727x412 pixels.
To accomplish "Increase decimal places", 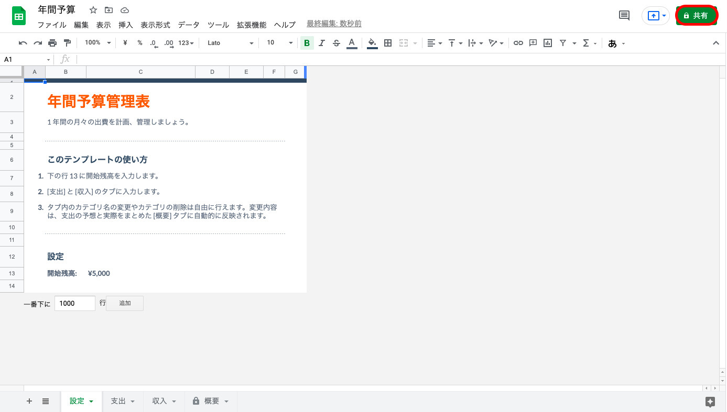I will [169, 43].
